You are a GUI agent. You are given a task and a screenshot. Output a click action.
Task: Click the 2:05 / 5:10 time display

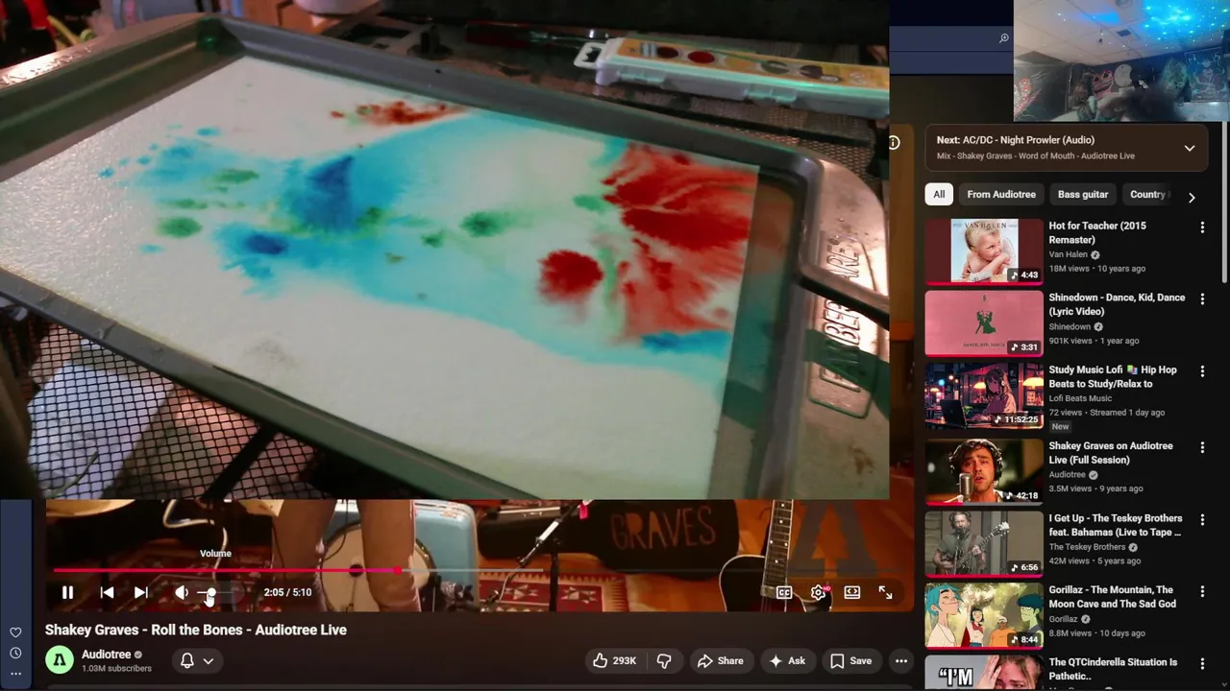tap(287, 592)
